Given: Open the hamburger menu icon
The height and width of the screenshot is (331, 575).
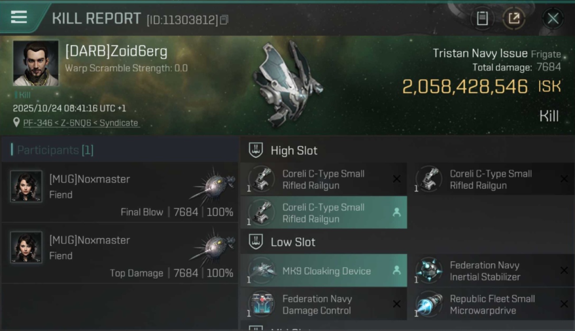Looking at the screenshot, I should [x=19, y=17].
